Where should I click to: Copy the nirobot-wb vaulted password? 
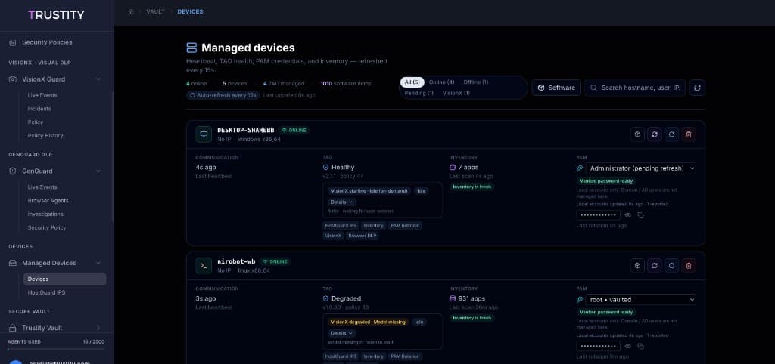click(x=640, y=347)
